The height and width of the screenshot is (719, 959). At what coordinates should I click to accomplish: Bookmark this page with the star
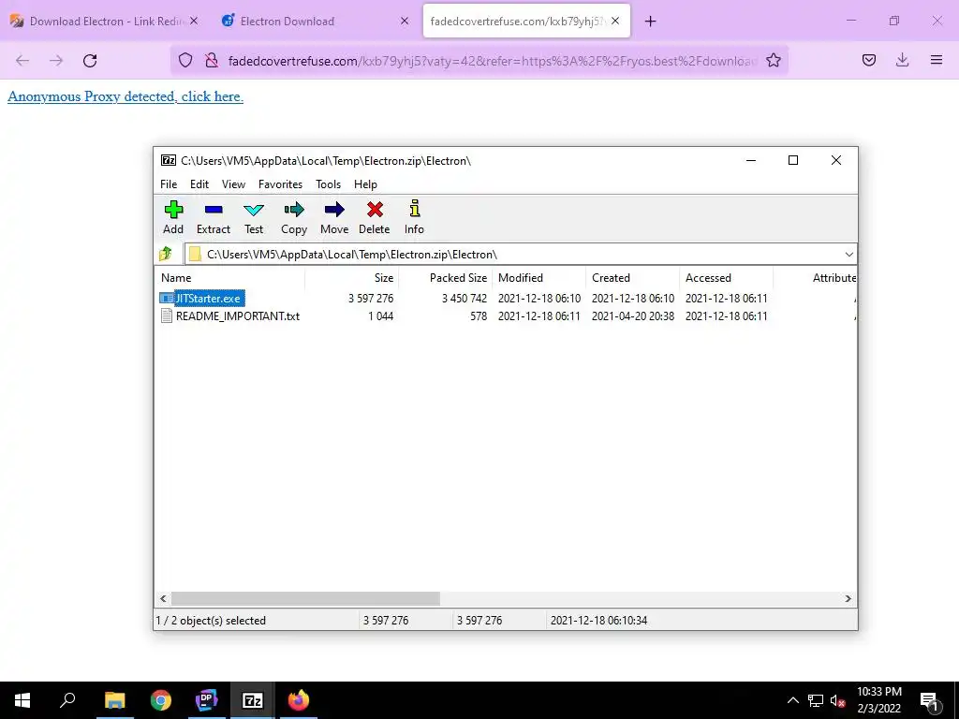pyautogui.click(x=773, y=60)
